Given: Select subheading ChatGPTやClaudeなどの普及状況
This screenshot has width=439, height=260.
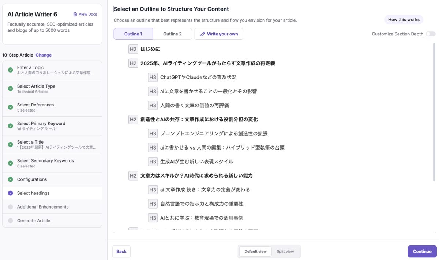Looking at the screenshot, I should coord(198,77).
